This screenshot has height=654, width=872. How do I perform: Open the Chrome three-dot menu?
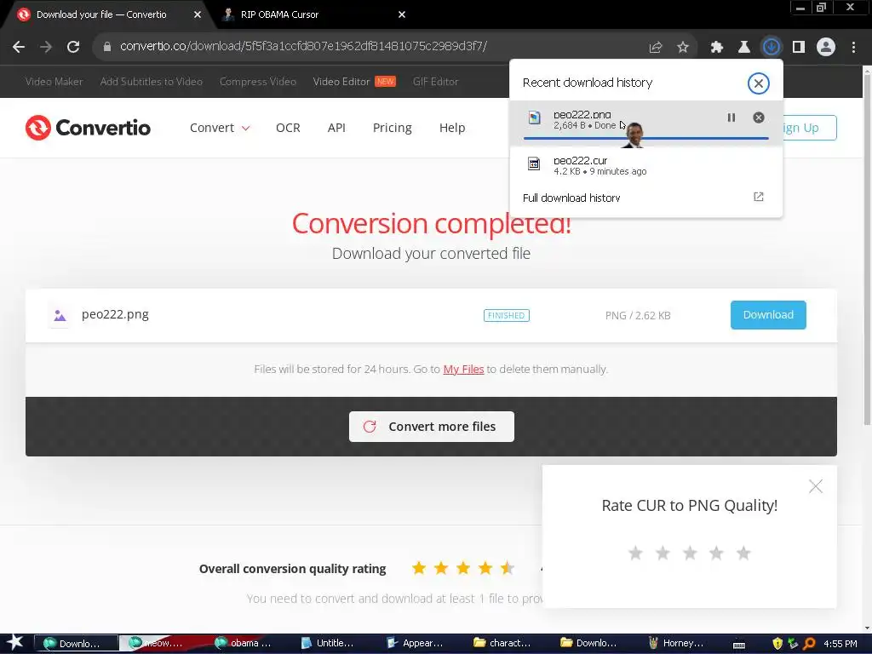853,48
